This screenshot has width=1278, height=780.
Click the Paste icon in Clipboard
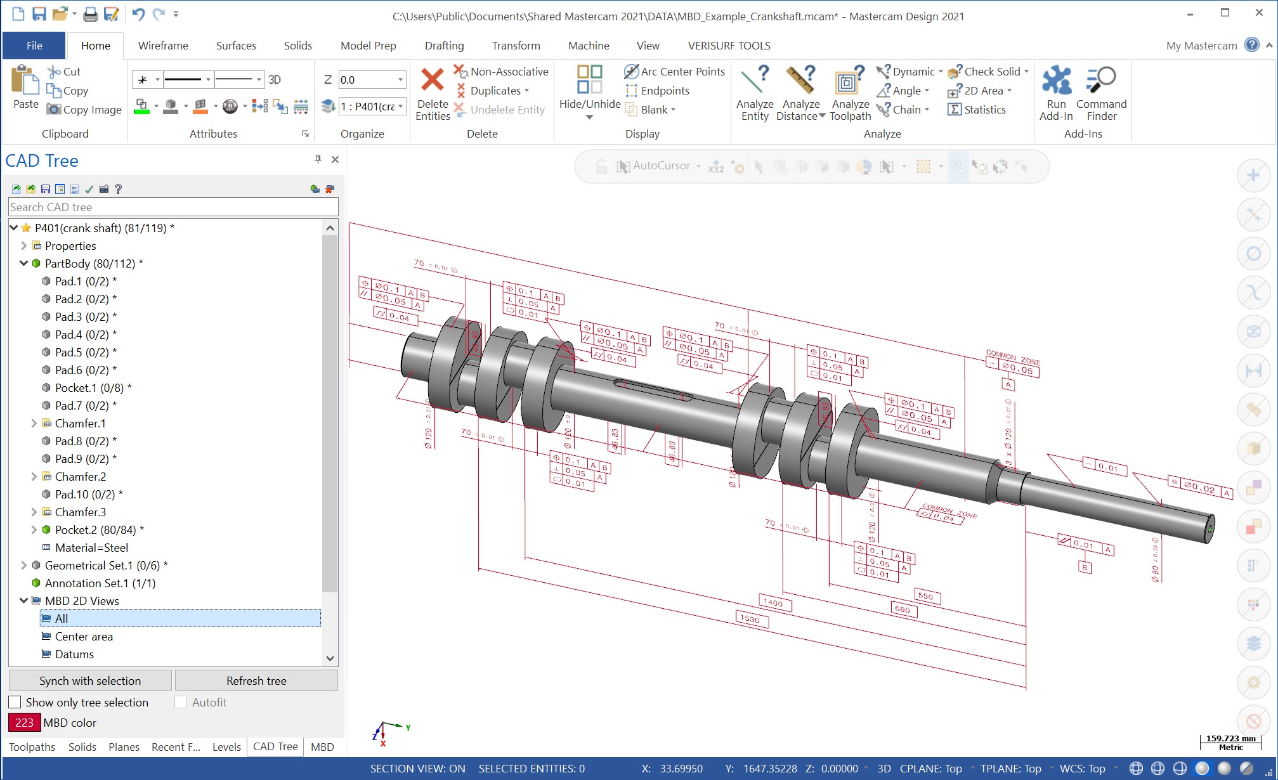pyautogui.click(x=25, y=81)
